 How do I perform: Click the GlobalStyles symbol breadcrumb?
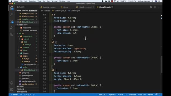tap(75, 11)
